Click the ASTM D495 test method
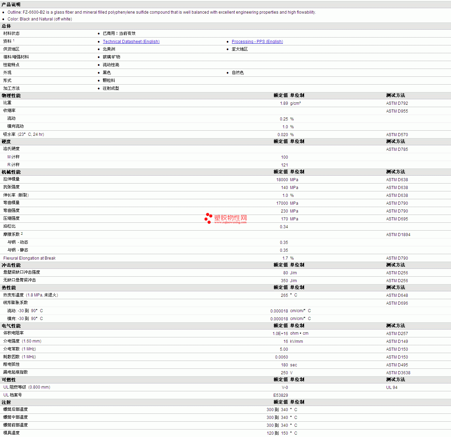This screenshot has width=451, height=437. click(x=397, y=365)
